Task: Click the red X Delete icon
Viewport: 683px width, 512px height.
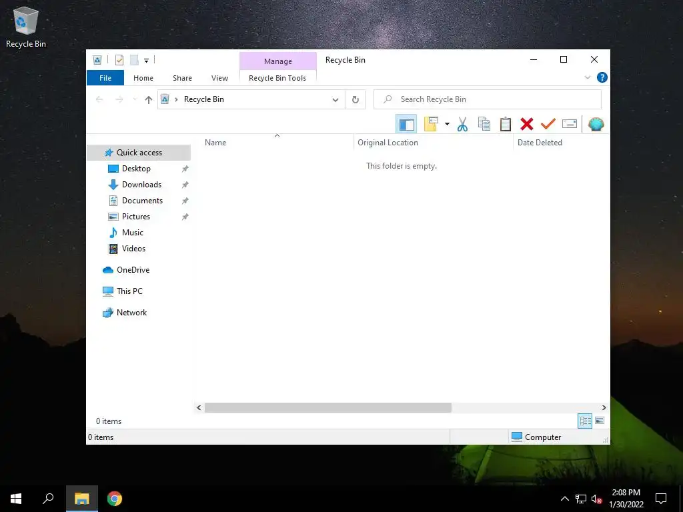Action: [x=527, y=124]
